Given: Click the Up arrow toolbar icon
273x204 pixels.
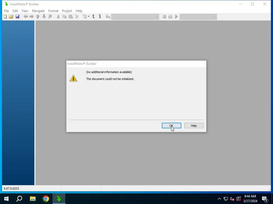Looking at the screenshot, I should point(38,17).
